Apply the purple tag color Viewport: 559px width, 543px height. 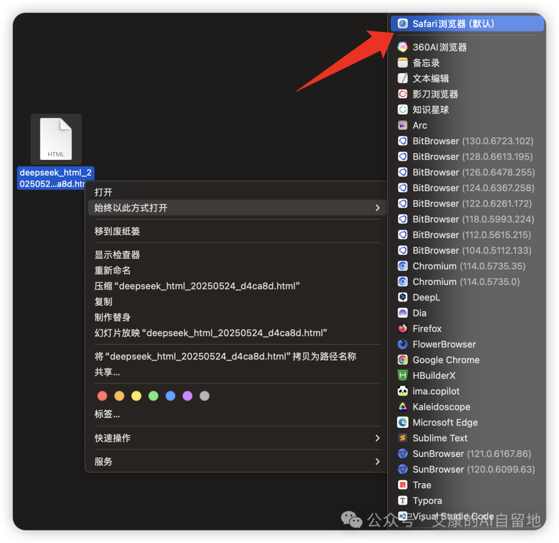coord(187,396)
